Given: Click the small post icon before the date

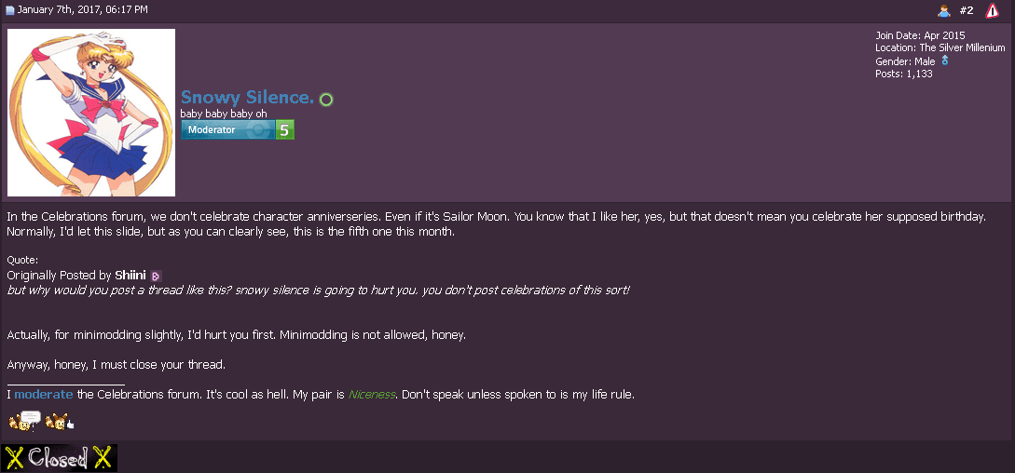Looking at the screenshot, I should point(9,10).
